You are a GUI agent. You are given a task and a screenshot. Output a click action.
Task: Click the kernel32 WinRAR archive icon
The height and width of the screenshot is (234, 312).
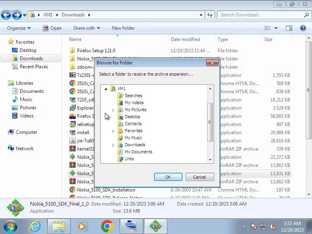[x=73, y=149]
